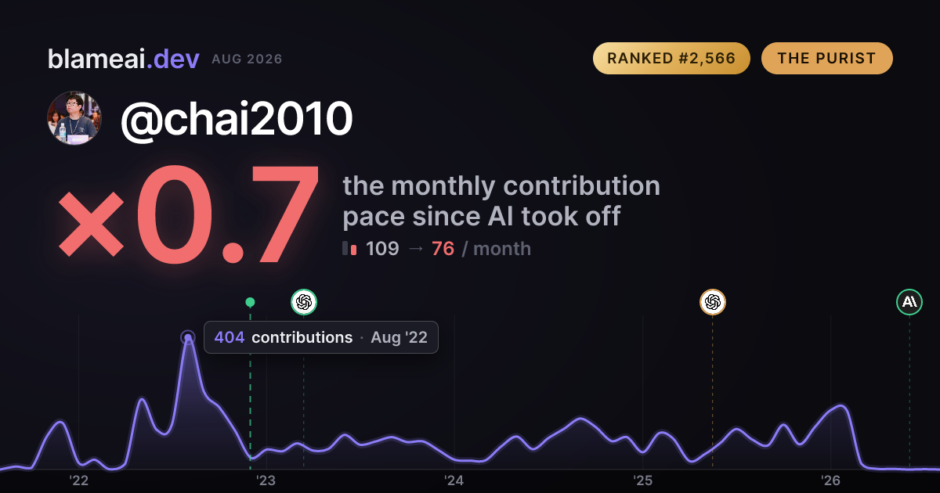Click the 404 contributions Aug '22 tooltip
The image size is (940, 493).
click(x=321, y=337)
